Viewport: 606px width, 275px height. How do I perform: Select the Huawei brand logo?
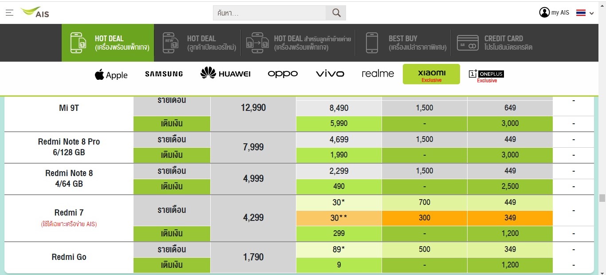tap(225, 73)
